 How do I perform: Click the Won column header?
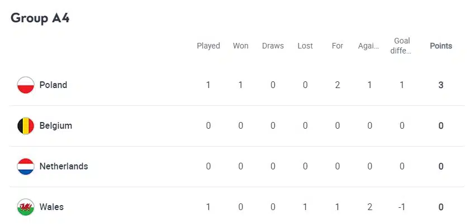pos(241,46)
